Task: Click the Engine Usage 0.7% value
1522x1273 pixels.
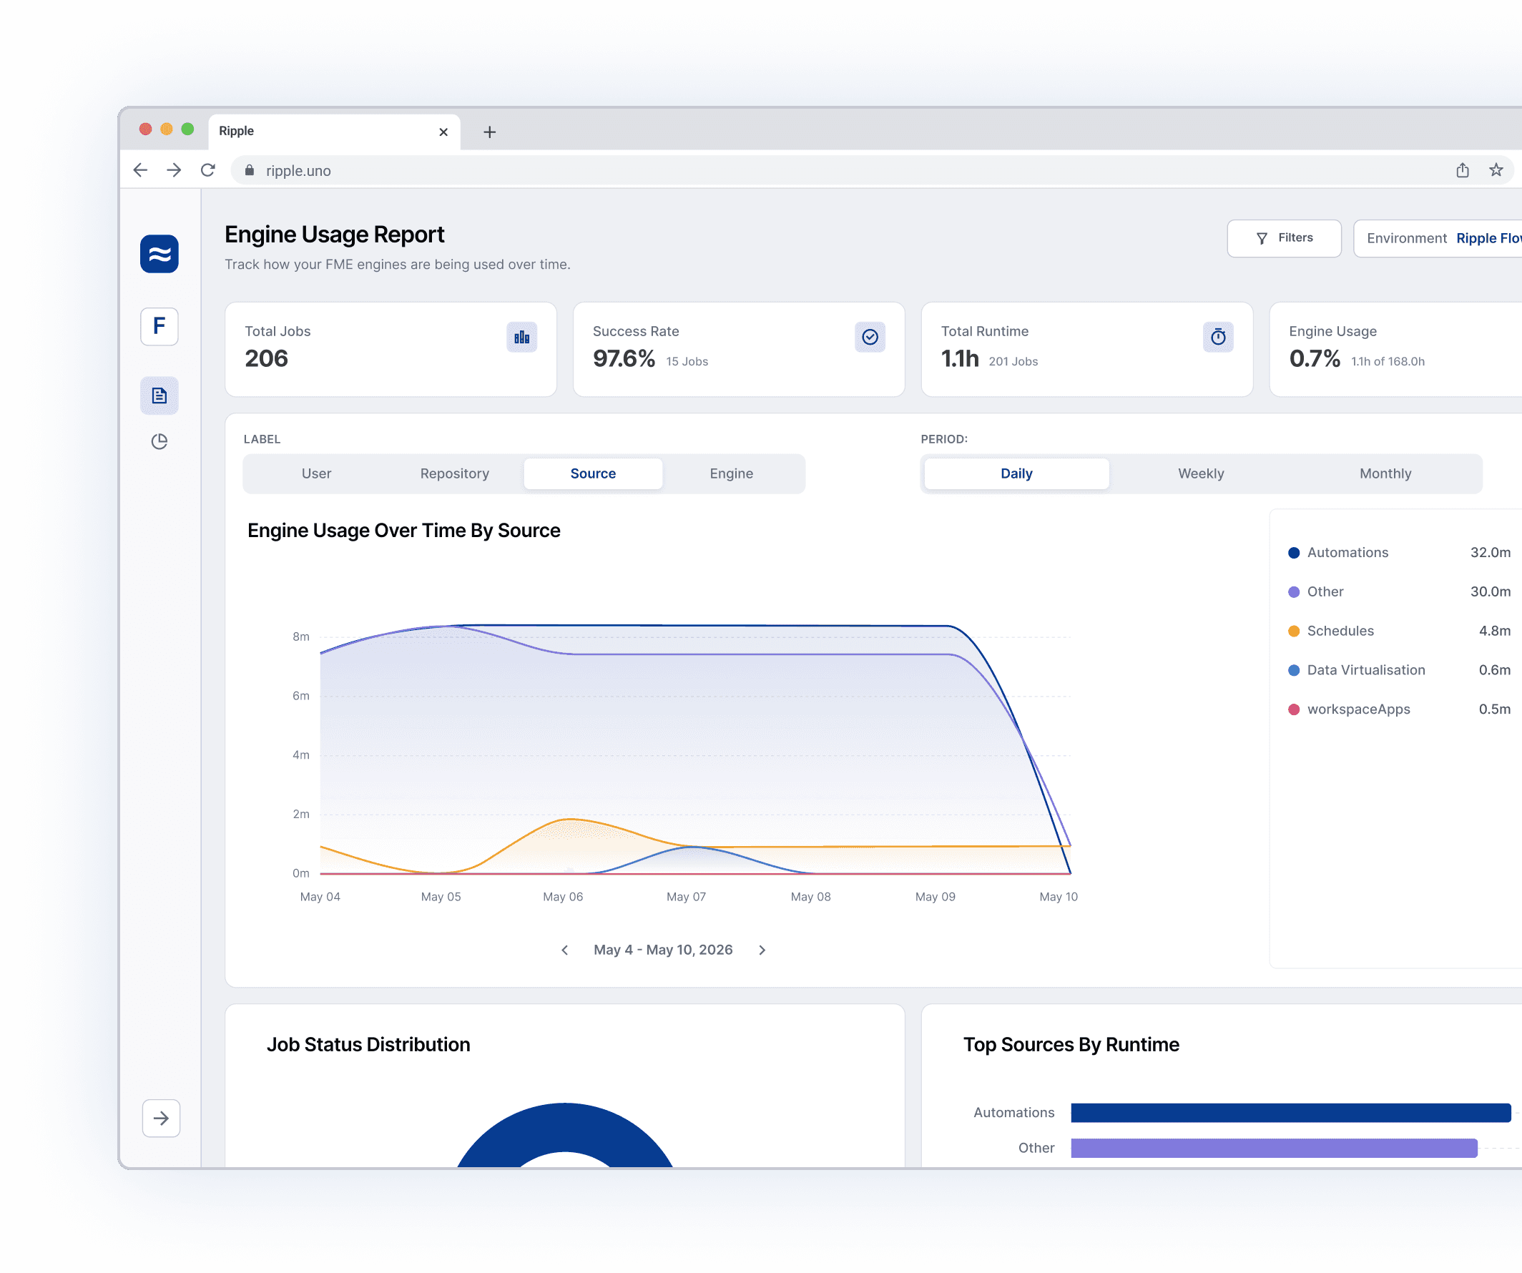Action: pos(1315,358)
